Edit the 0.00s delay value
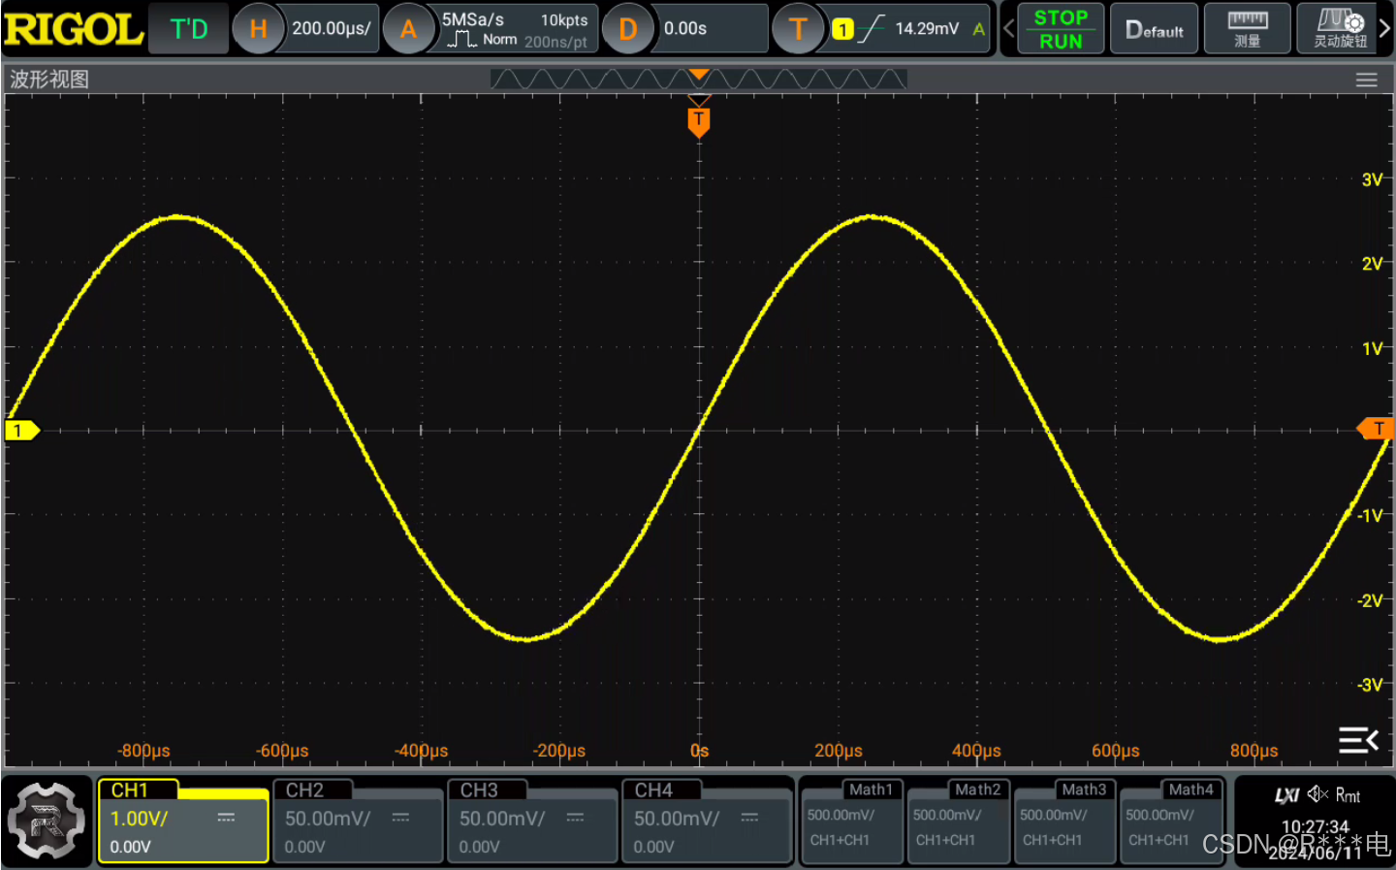 [x=685, y=29]
